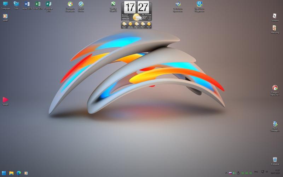Click the 33° current weather on the widget

144,17
